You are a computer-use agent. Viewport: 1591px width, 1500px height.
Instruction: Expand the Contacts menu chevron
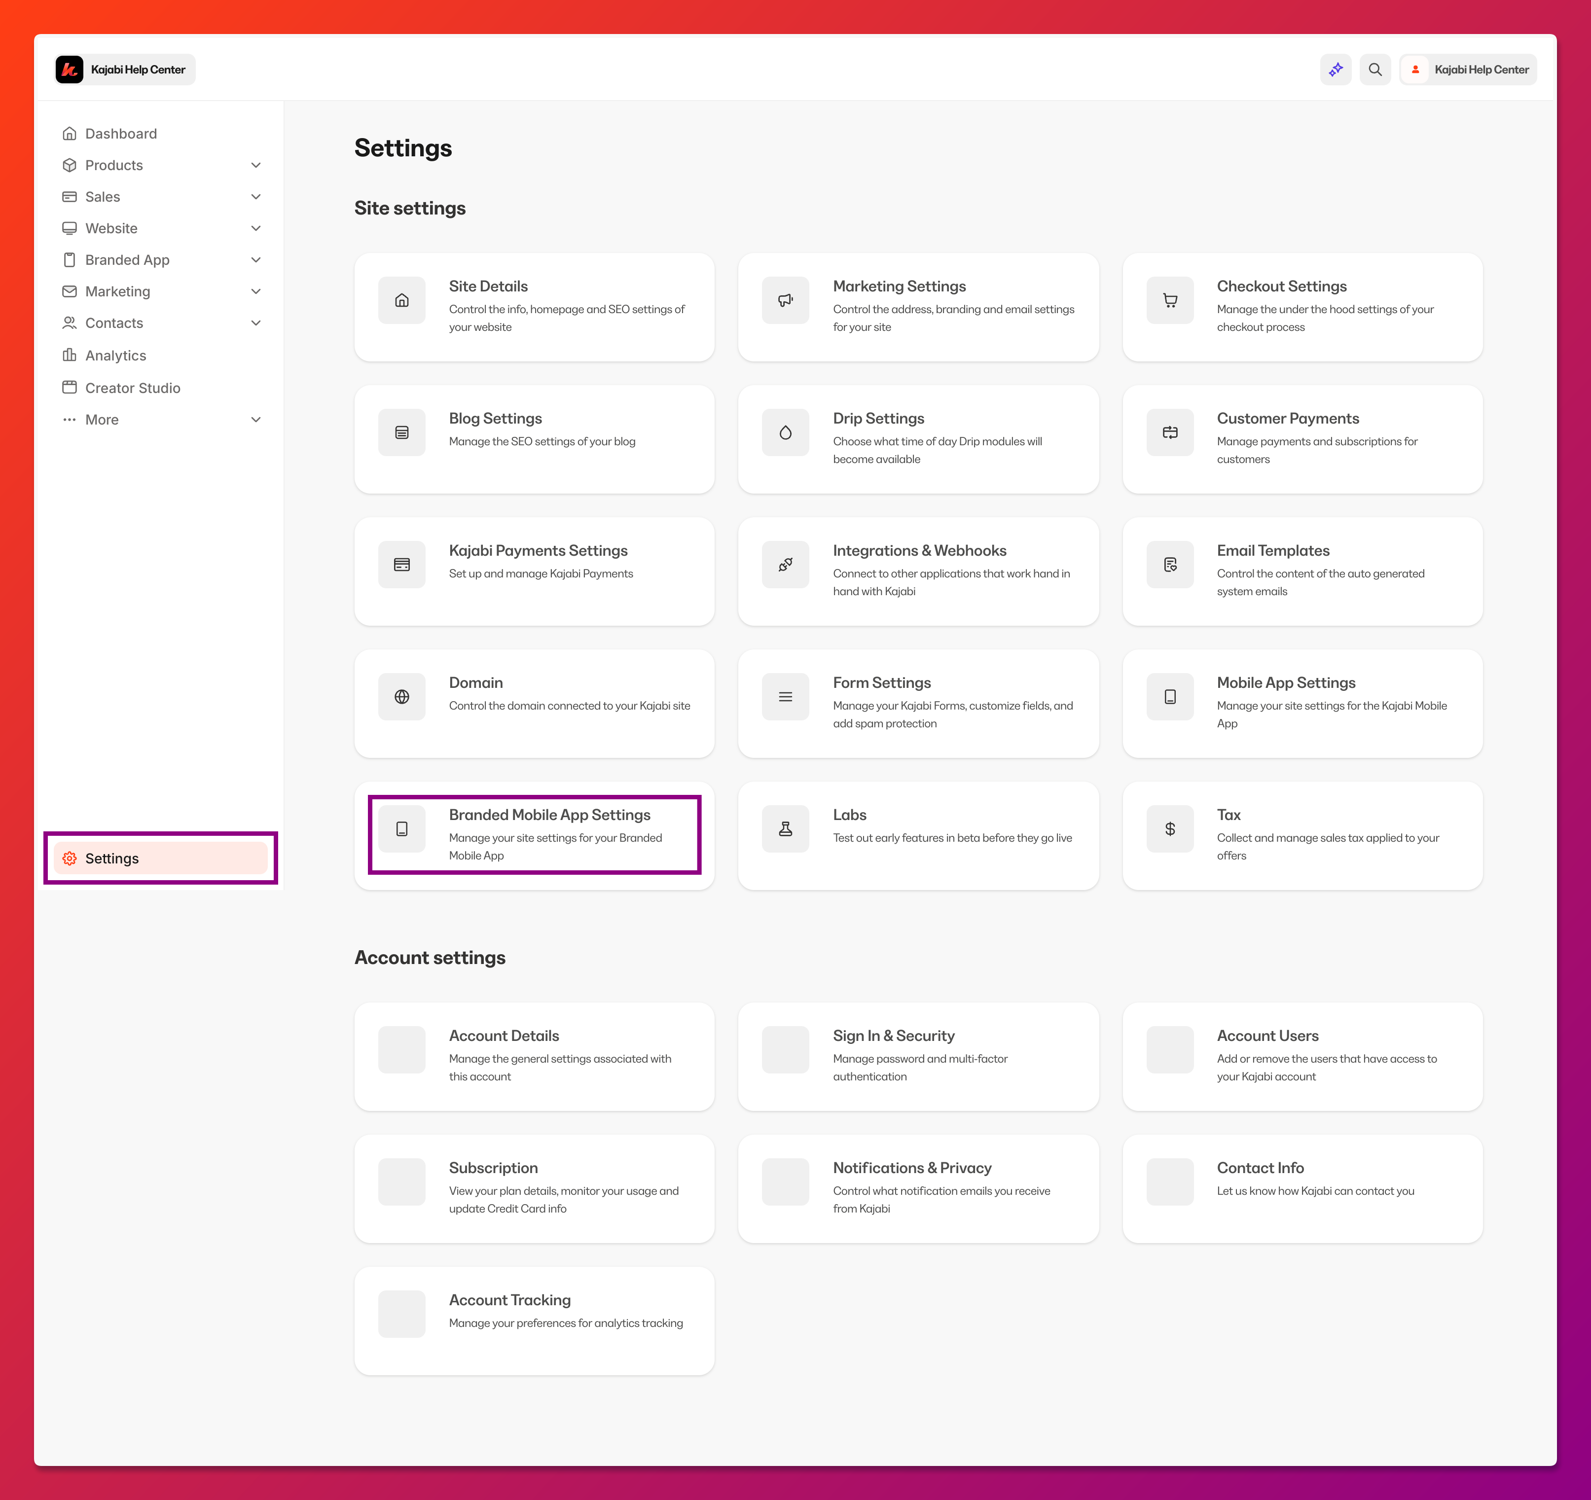tap(256, 323)
